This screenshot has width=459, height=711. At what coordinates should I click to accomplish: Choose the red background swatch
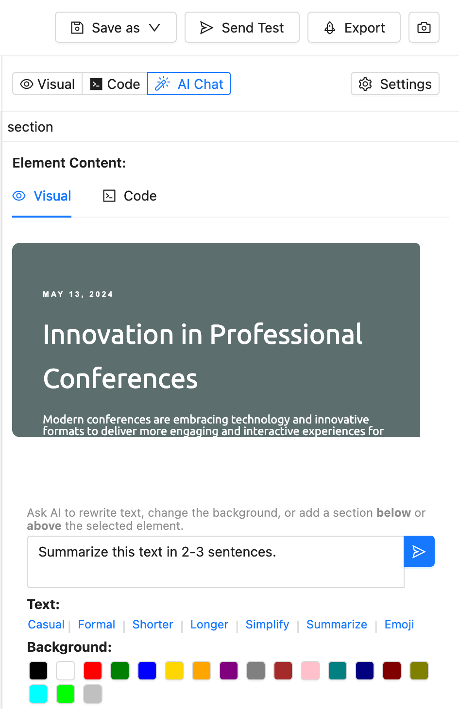(x=93, y=671)
